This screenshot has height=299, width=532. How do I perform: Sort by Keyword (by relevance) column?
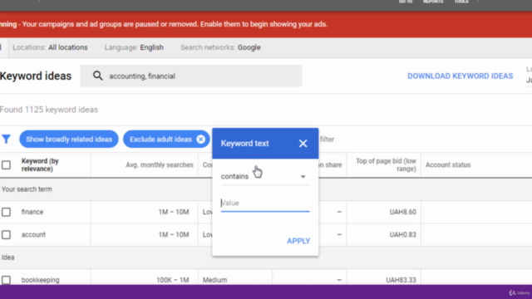pos(40,164)
